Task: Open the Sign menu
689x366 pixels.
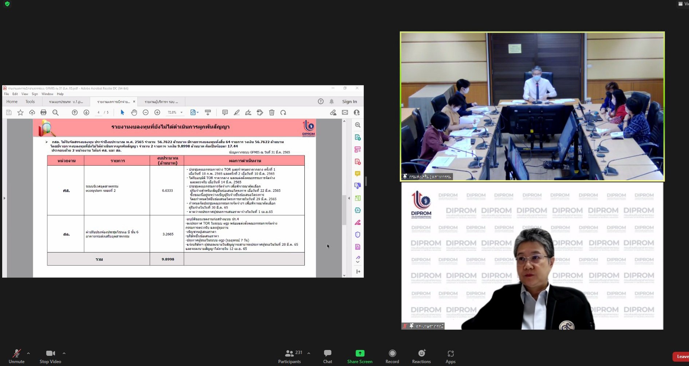Action: [35, 94]
